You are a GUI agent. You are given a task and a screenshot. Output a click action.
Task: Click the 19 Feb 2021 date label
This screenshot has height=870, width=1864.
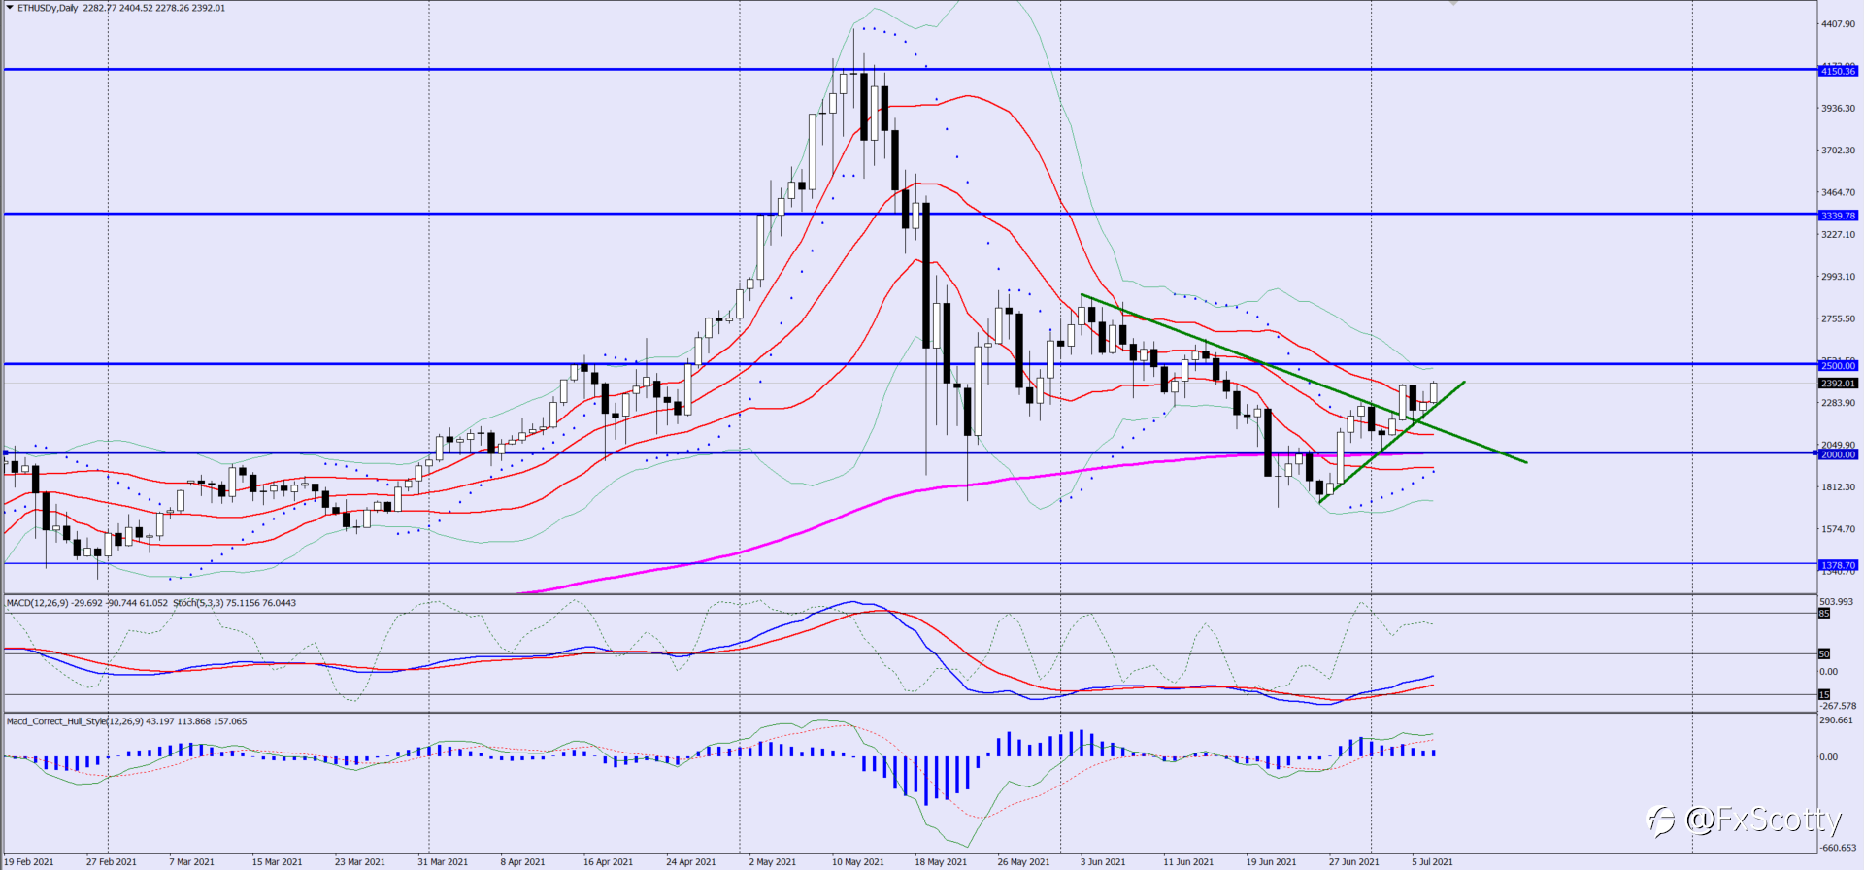(x=29, y=862)
